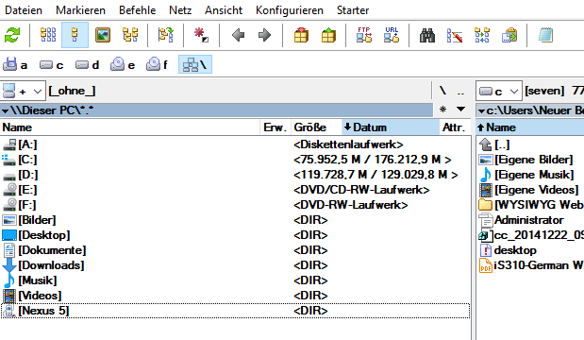Enable thumbnail view picture icon
Screen dimensions: 584x340
click(x=103, y=35)
